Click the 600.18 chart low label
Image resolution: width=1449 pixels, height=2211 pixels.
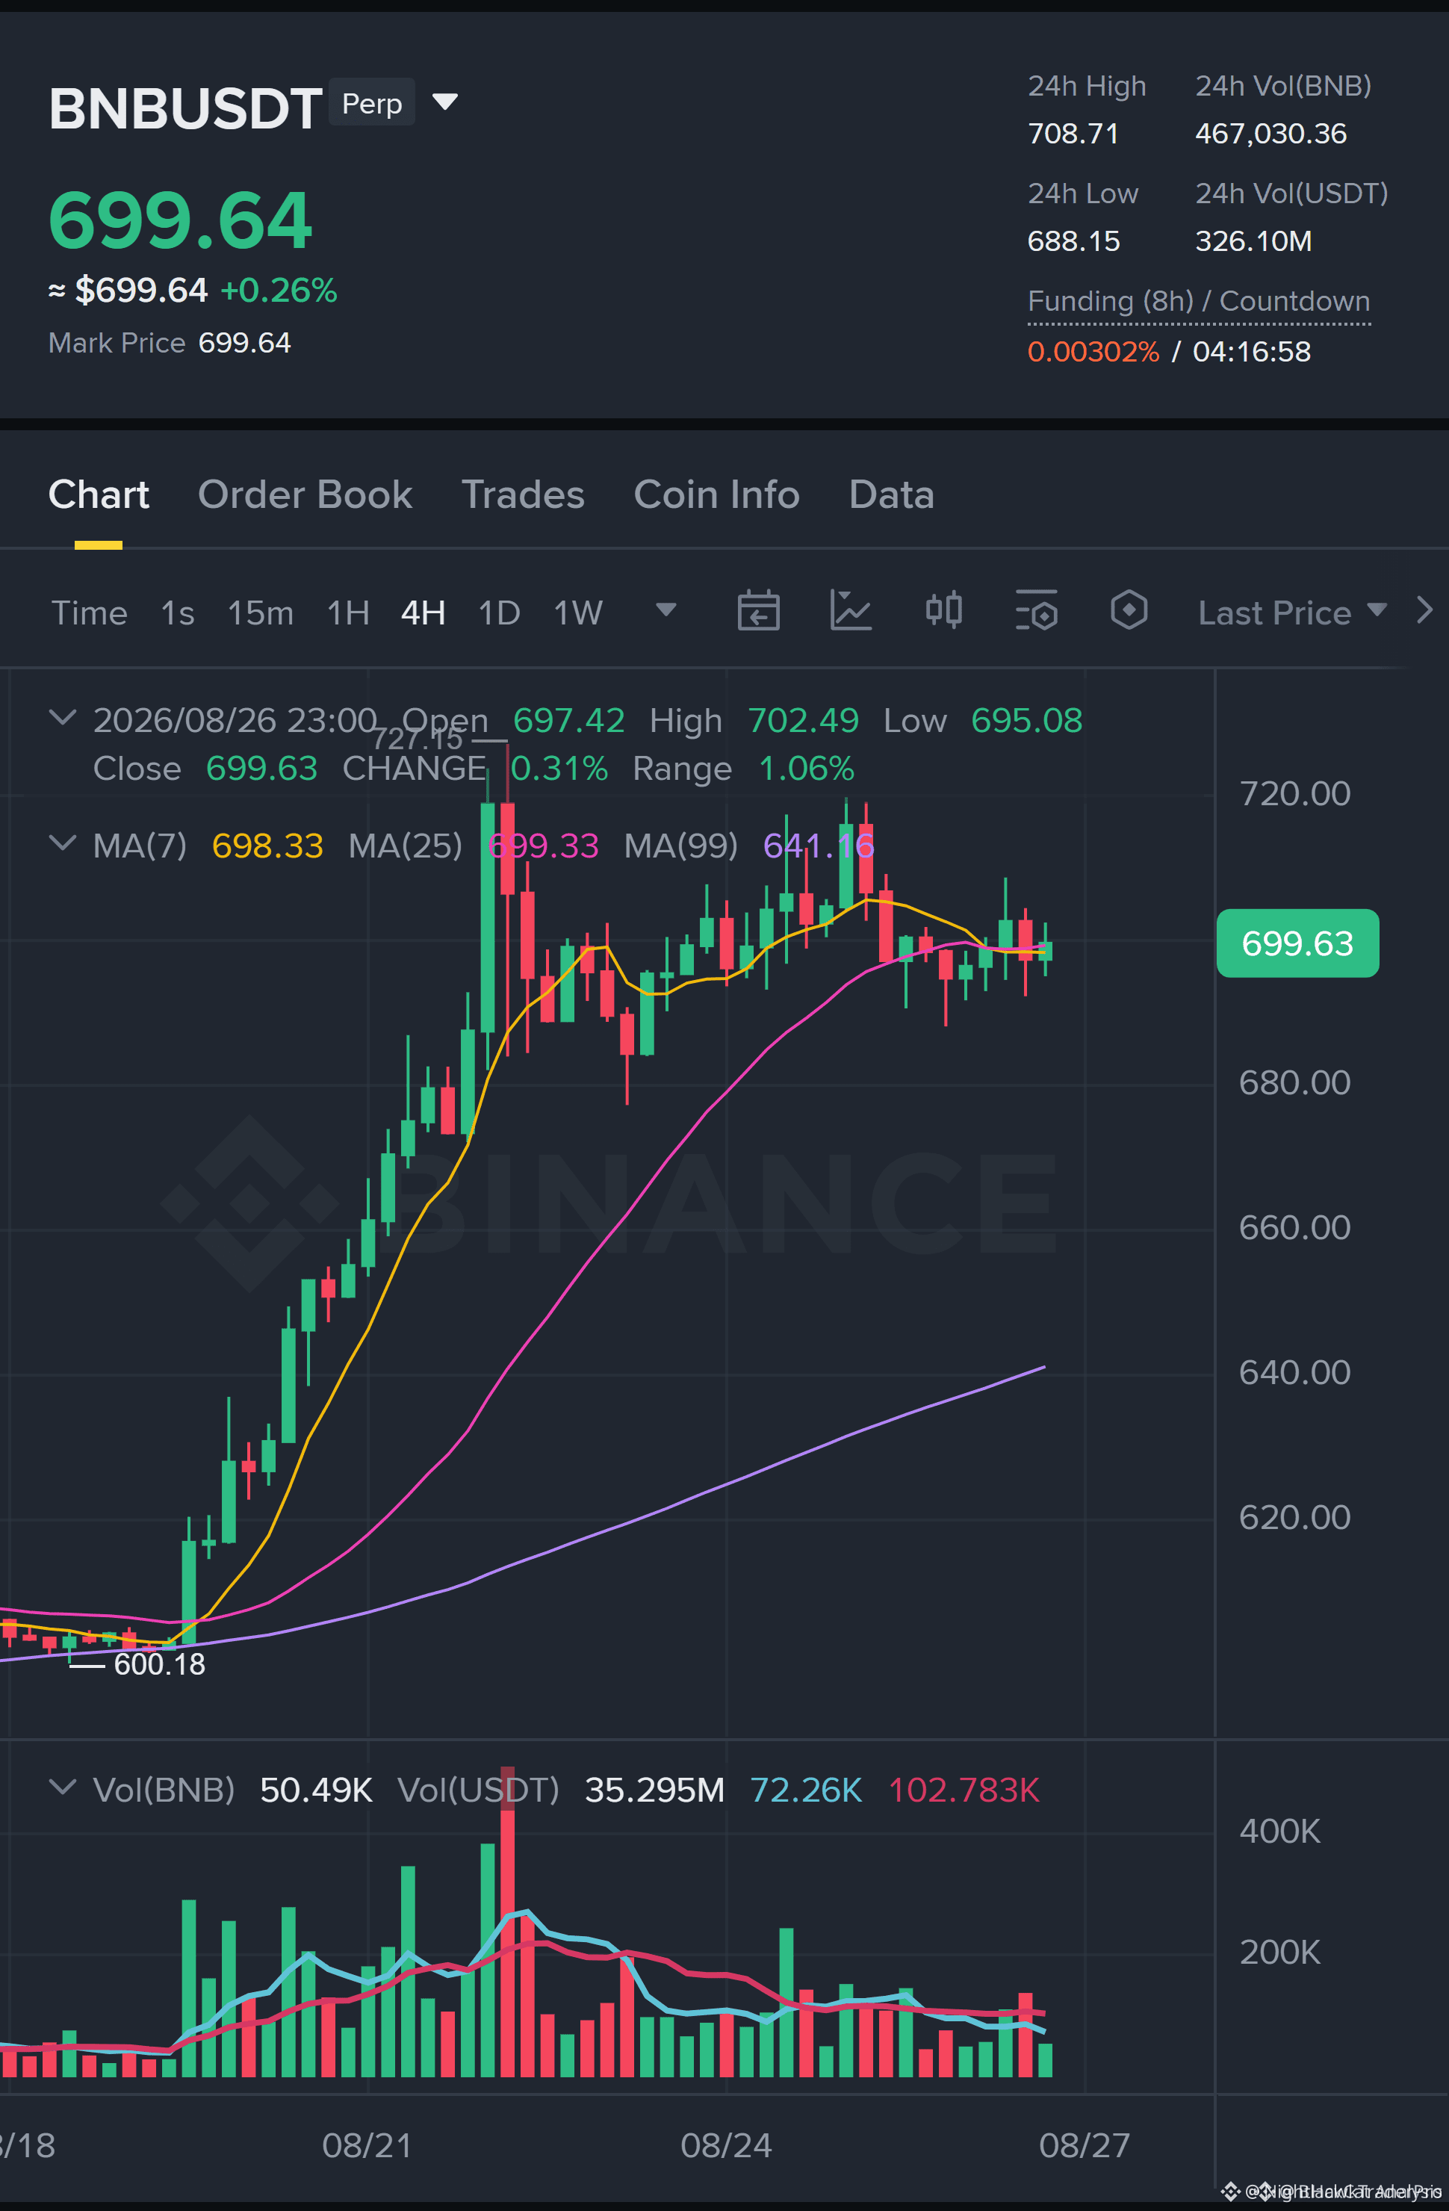[159, 1663]
